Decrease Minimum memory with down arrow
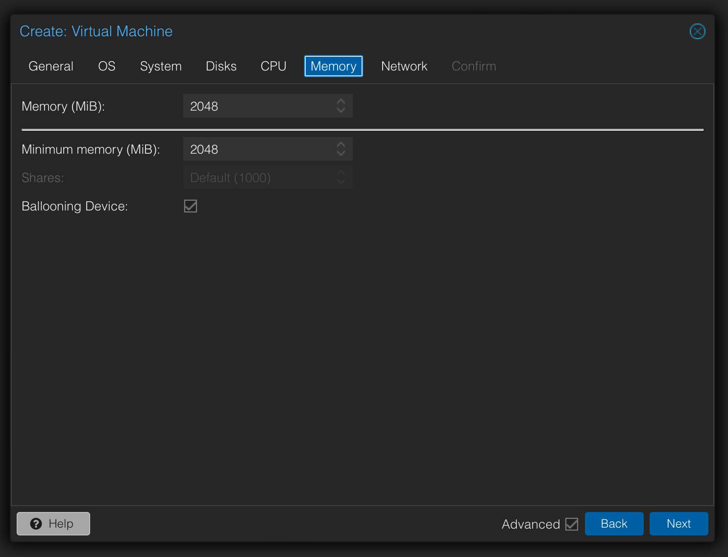Screen dimensions: 728x557 [x=341, y=154]
